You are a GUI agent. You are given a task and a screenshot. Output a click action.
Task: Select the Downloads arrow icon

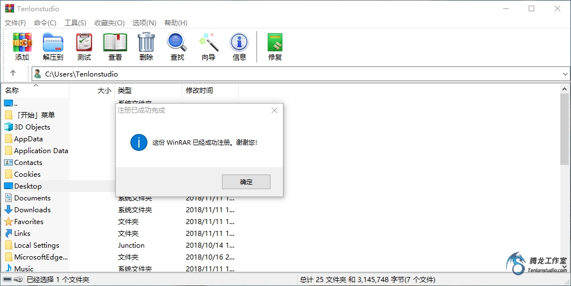(8, 210)
